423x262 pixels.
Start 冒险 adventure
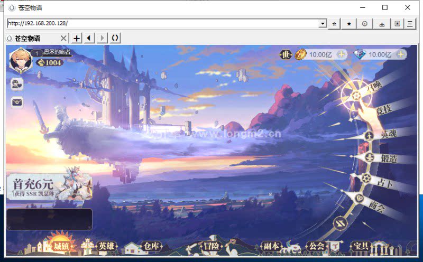(212, 246)
